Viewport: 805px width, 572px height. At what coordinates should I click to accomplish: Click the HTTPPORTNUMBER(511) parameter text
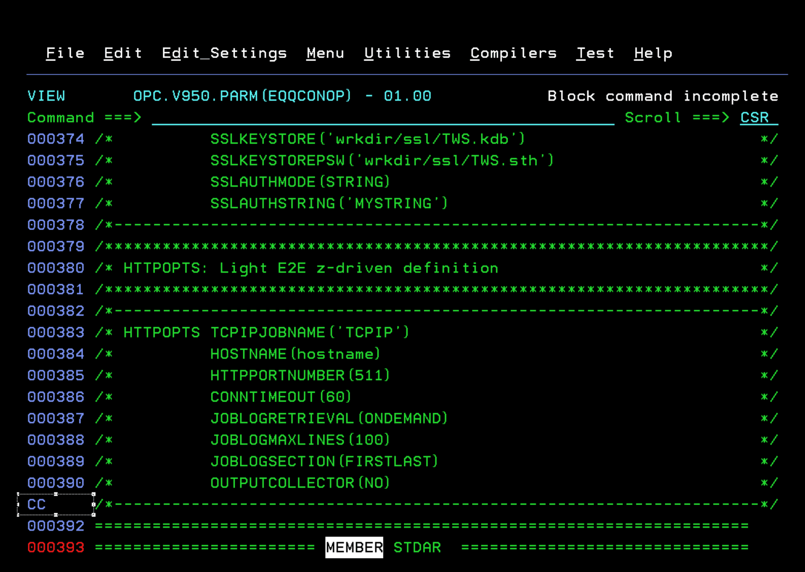coord(300,375)
